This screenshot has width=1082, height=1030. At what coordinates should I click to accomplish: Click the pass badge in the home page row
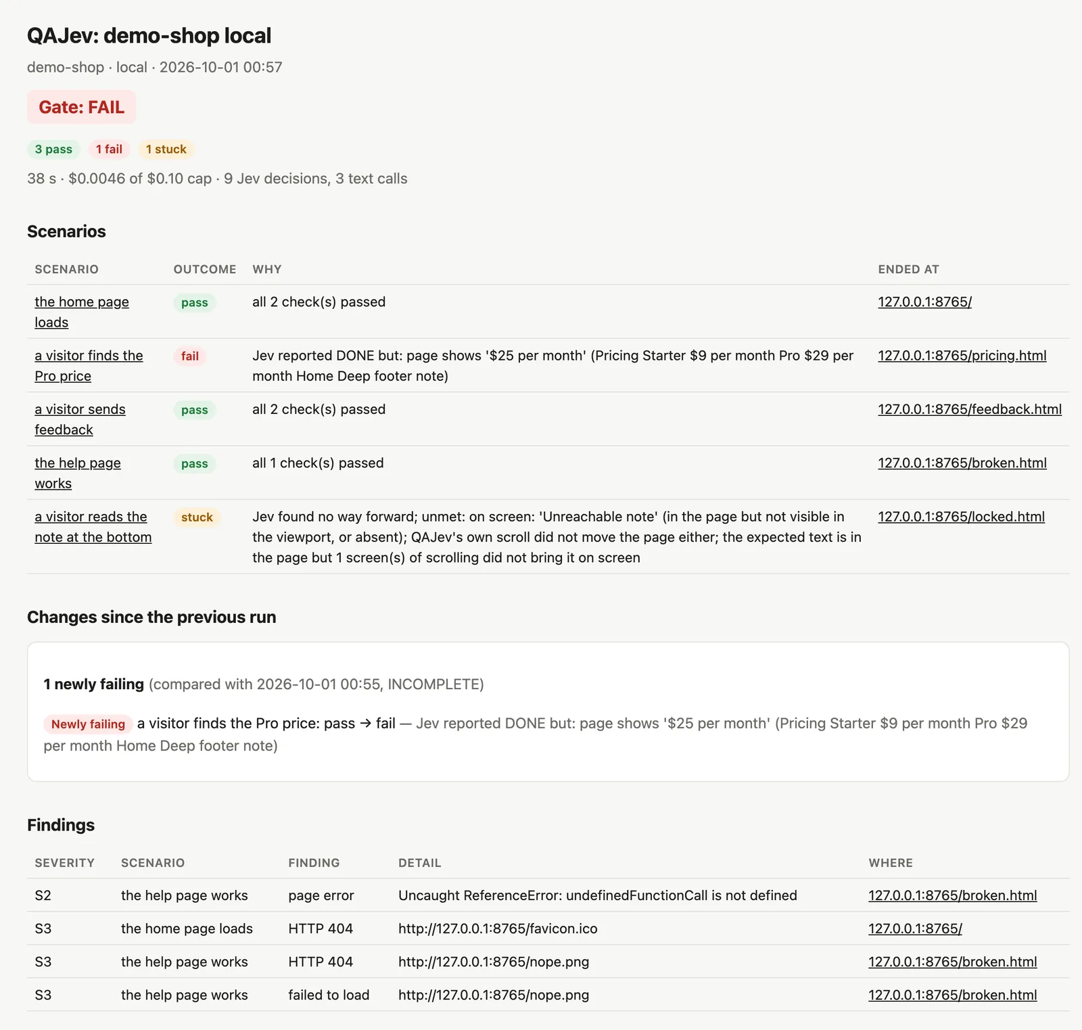[x=195, y=302]
